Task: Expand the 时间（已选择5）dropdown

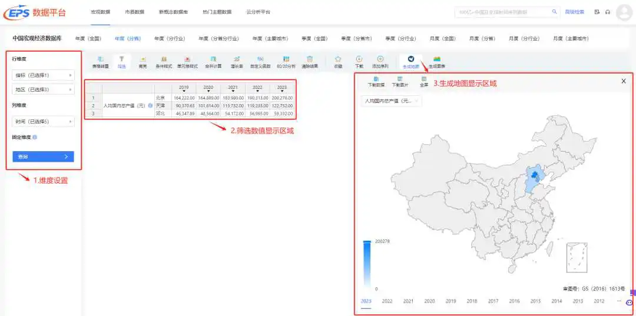Action: click(44, 122)
